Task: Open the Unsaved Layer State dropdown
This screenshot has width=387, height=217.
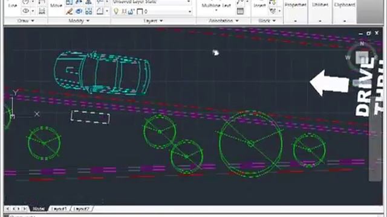Action: [x=189, y=2]
